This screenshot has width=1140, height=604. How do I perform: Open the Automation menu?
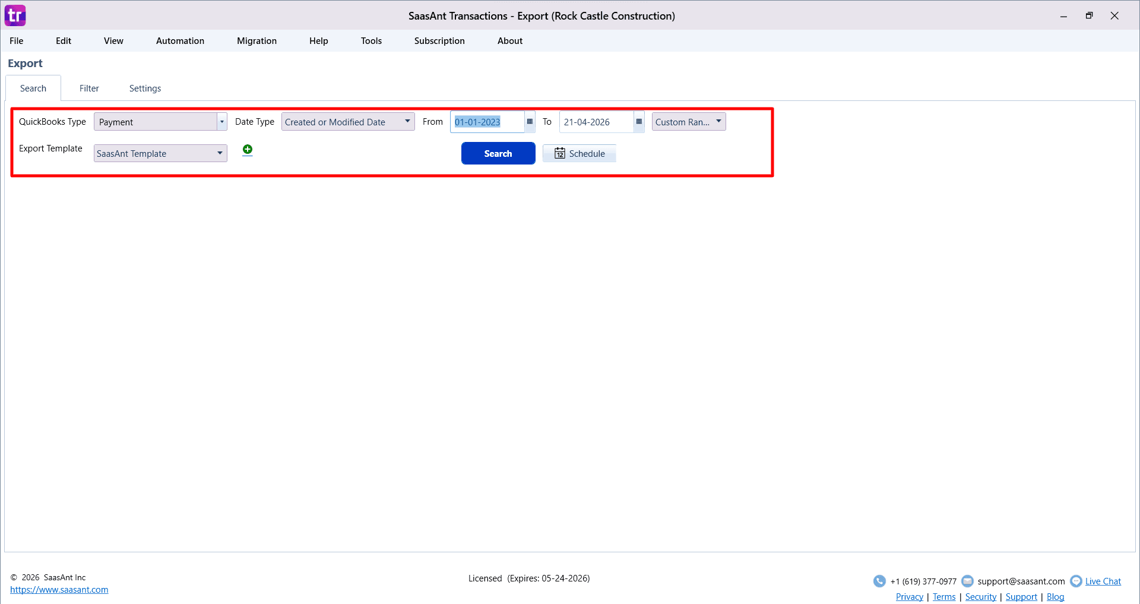[x=180, y=41]
